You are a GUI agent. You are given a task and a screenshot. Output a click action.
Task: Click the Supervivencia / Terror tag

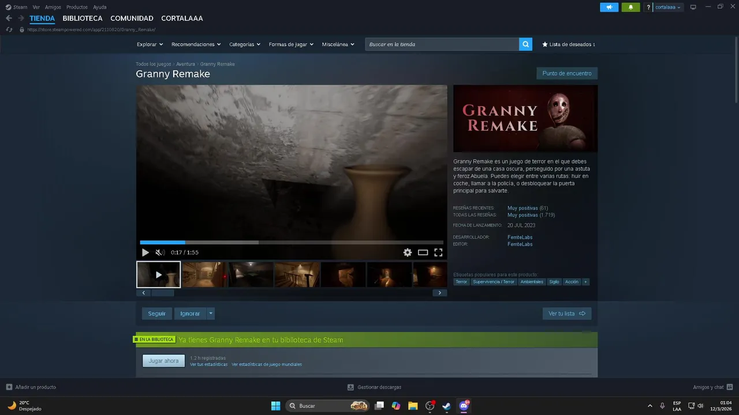494,282
